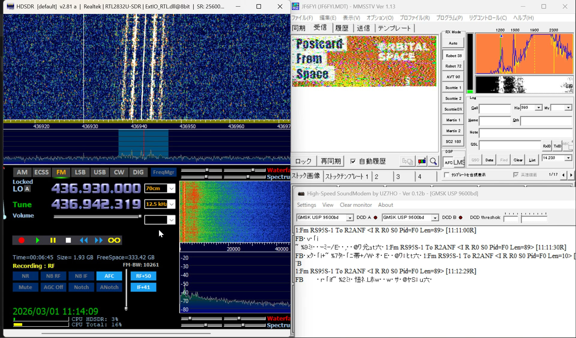The image size is (576, 338).
Task: Click the rewind double-arrow icon
Action: click(x=84, y=240)
